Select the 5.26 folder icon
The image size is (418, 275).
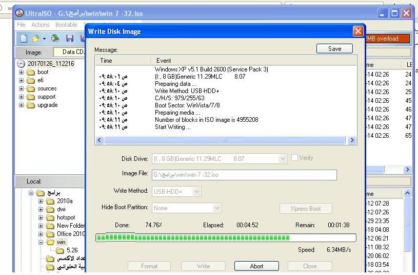[60, 251]
